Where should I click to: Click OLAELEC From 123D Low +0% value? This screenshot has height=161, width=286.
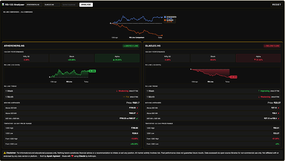(277, 144)
